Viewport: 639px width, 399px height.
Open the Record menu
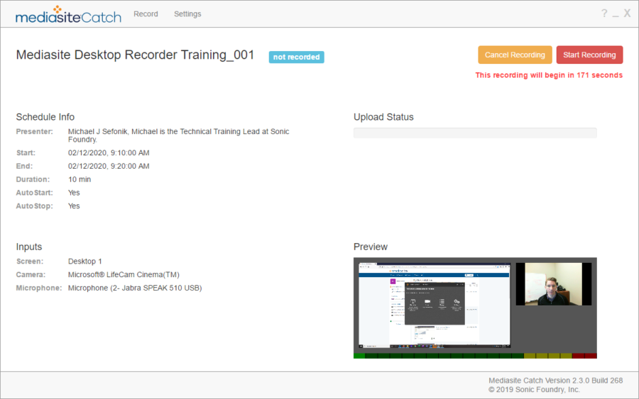pos(146,14)
